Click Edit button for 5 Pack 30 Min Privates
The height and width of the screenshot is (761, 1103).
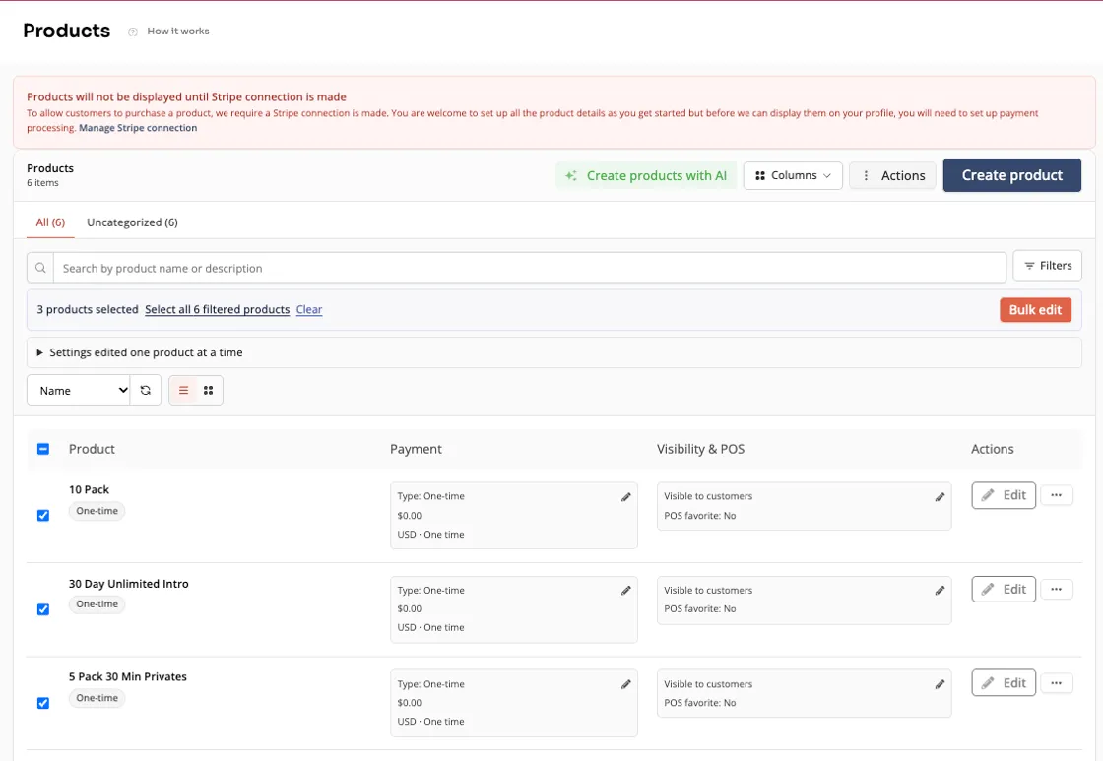[1004, 683]
